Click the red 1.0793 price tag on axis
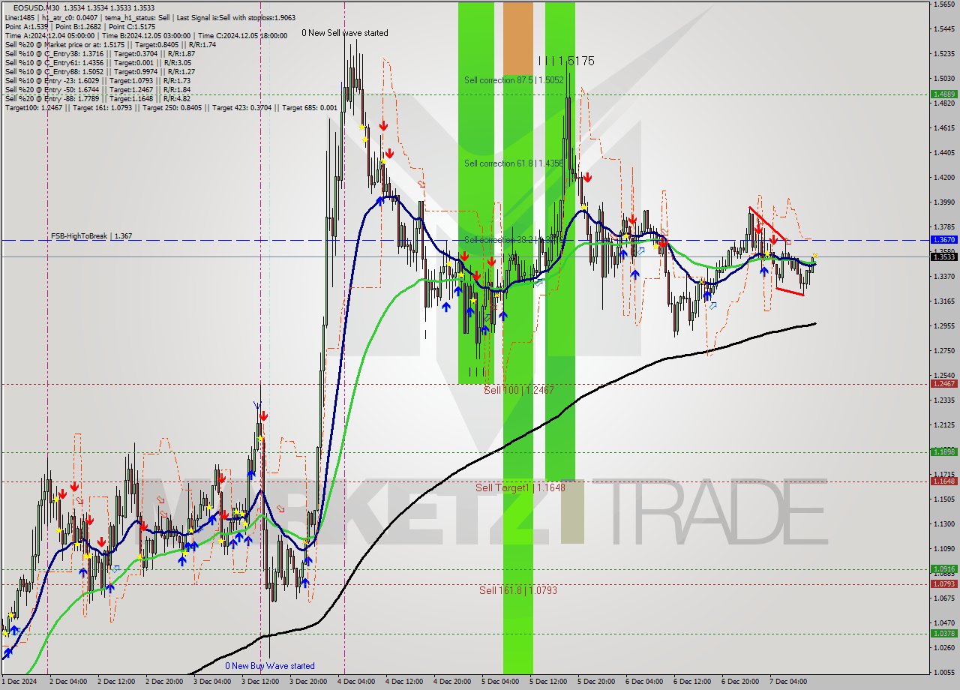The height and width of the screenshot is (690, 960). (943, 583)
